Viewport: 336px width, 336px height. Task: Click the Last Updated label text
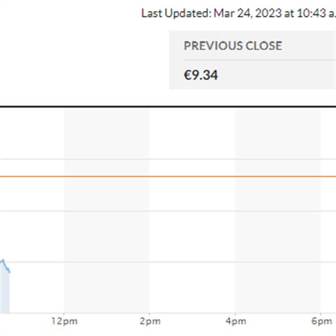pyautogui.click(x=176, y=13)
